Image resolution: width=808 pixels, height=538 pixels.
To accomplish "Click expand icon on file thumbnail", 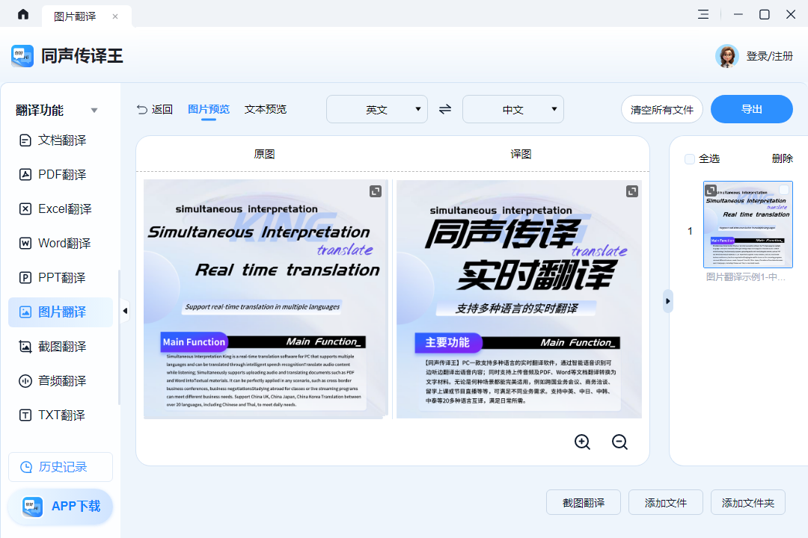I will point(711,190).
